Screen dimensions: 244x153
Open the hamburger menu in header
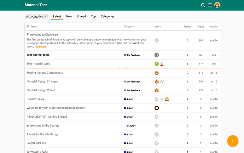click(210, 5)
